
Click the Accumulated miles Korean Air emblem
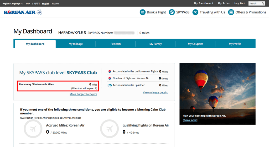110,71
